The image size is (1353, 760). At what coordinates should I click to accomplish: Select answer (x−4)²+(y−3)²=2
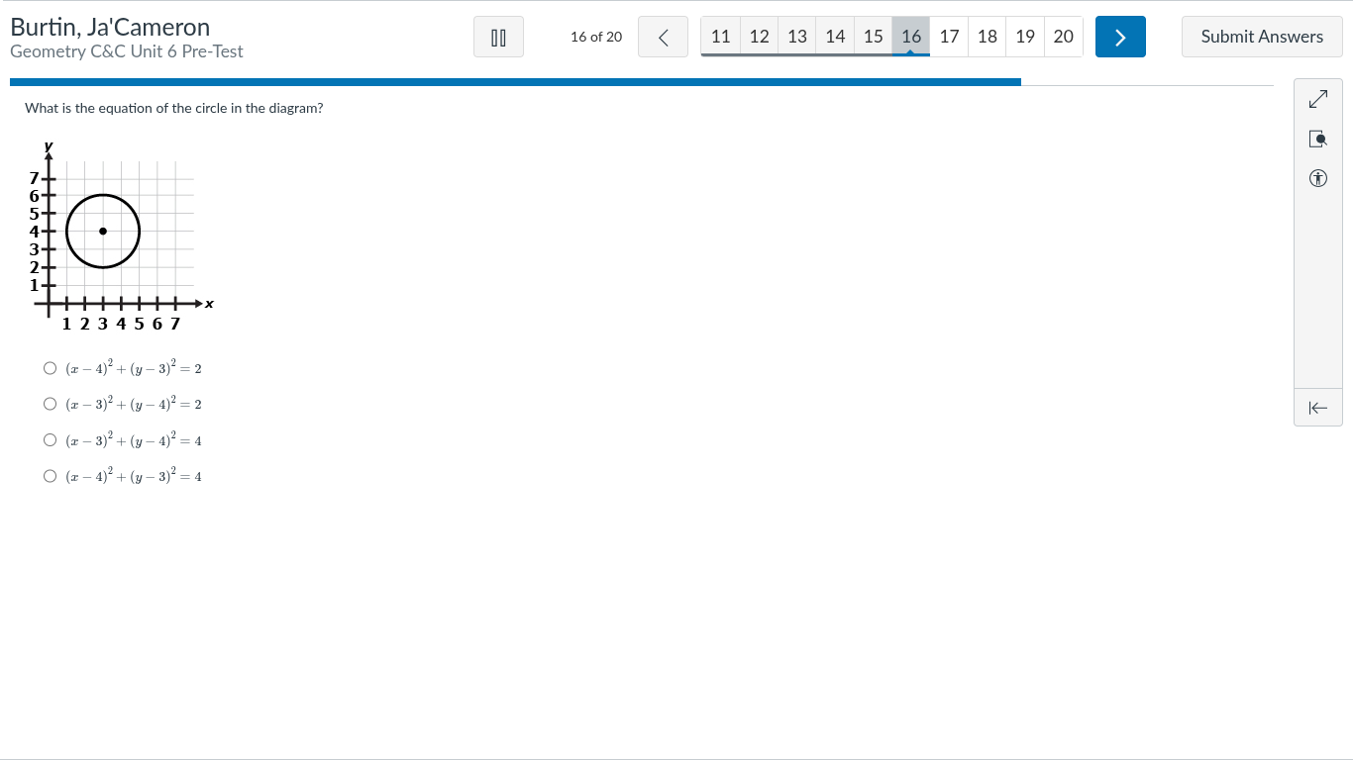pos(50,368)
